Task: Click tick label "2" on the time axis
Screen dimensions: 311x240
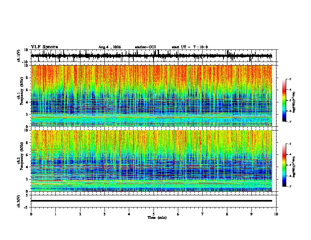Action: 80,214
